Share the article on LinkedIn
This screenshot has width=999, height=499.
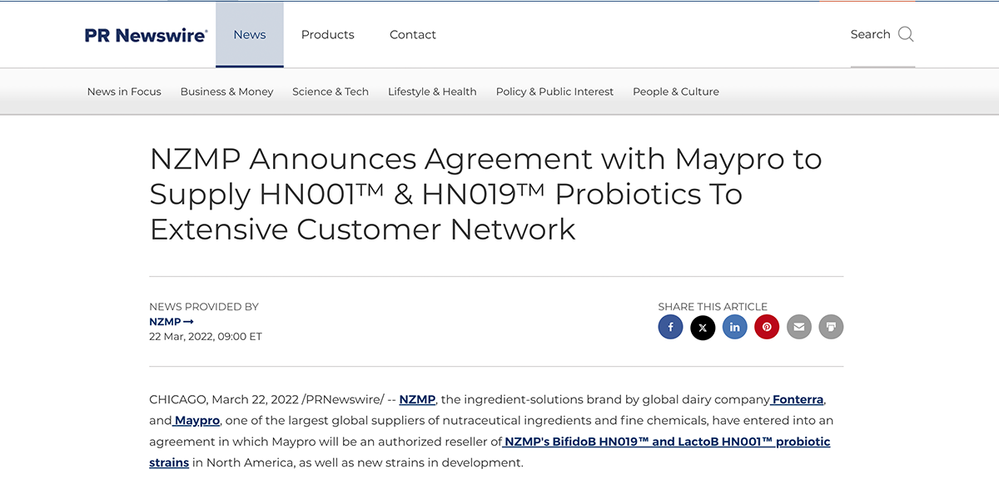pos(734,327)
